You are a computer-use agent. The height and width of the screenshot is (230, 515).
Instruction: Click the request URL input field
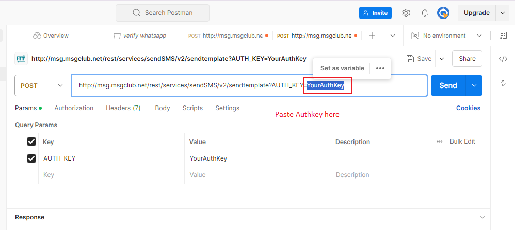point(249,85)
